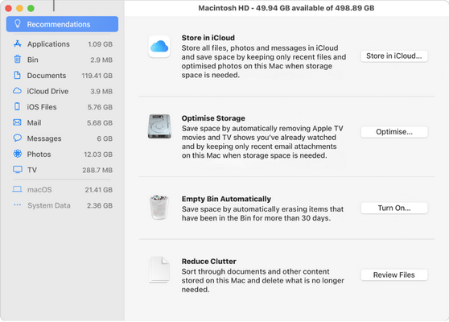The image size is (449, 322).
Task: Click the Applications icon in sidebar
Action: (18, 43)
